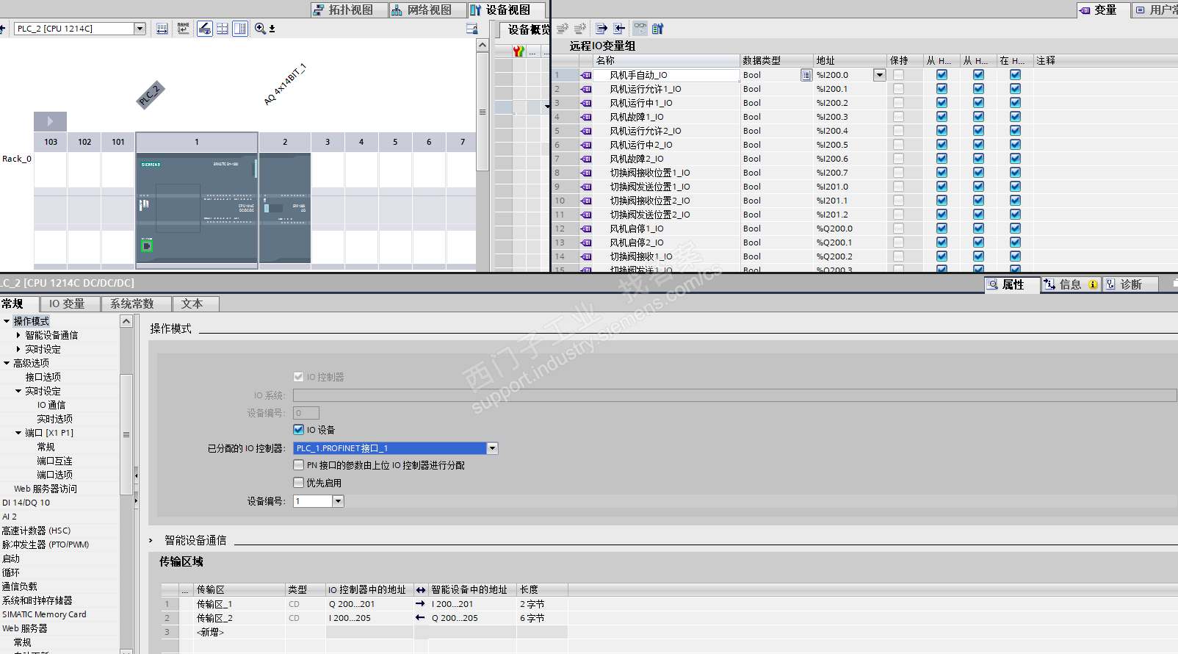Click the tag icon for 切换阀接收位置1_IO row
The width and height of the screenshot is (1178, 654).
point(586,173)
